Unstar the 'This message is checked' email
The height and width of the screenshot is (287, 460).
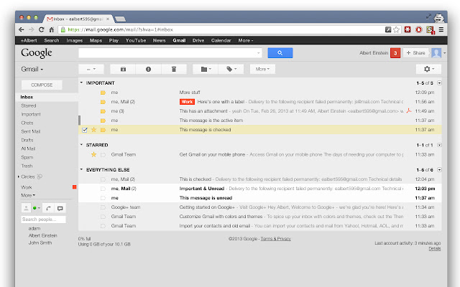[x=93, y=129]
